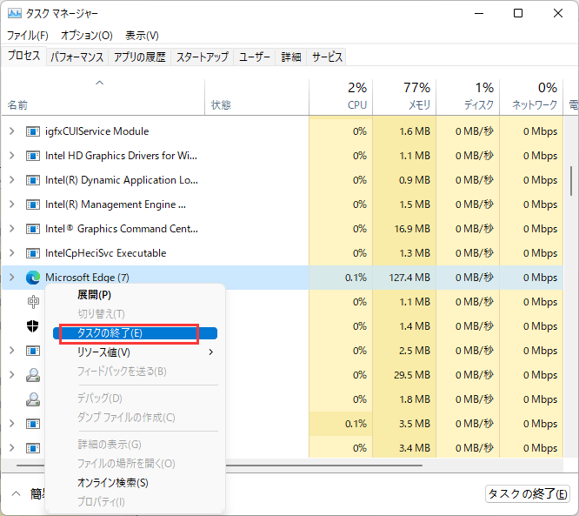The height and width of the screenshot is (516, 579).
Task: Open the オプション(O) menu
Action: pos(87,36)
